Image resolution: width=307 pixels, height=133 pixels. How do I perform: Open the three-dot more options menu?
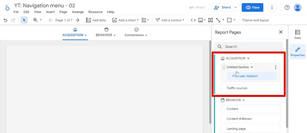pos(272,7)
